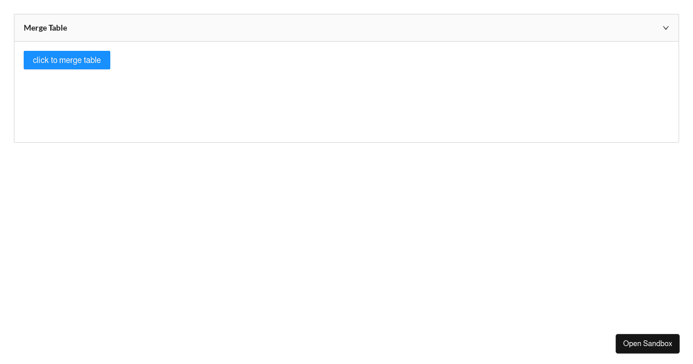693x364 pixels.
Task: Select the Merge Table panel header bar
Action: pyautogui.click(x=346, y=28)
